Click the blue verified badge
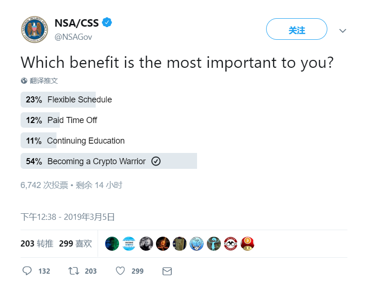367x290 pixels. pyautogui.click(x=107, y=22)
